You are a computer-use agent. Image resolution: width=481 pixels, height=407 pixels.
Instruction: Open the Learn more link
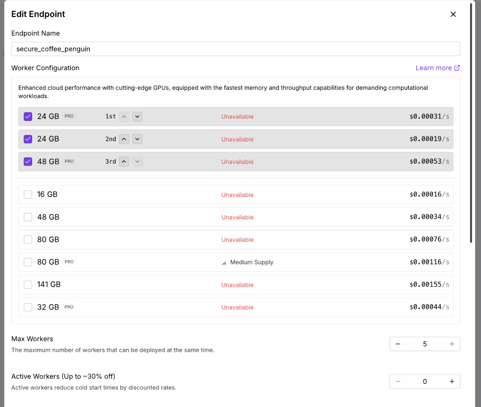[433, 68]
